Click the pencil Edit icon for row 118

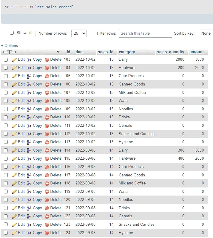tap(14, 183)
